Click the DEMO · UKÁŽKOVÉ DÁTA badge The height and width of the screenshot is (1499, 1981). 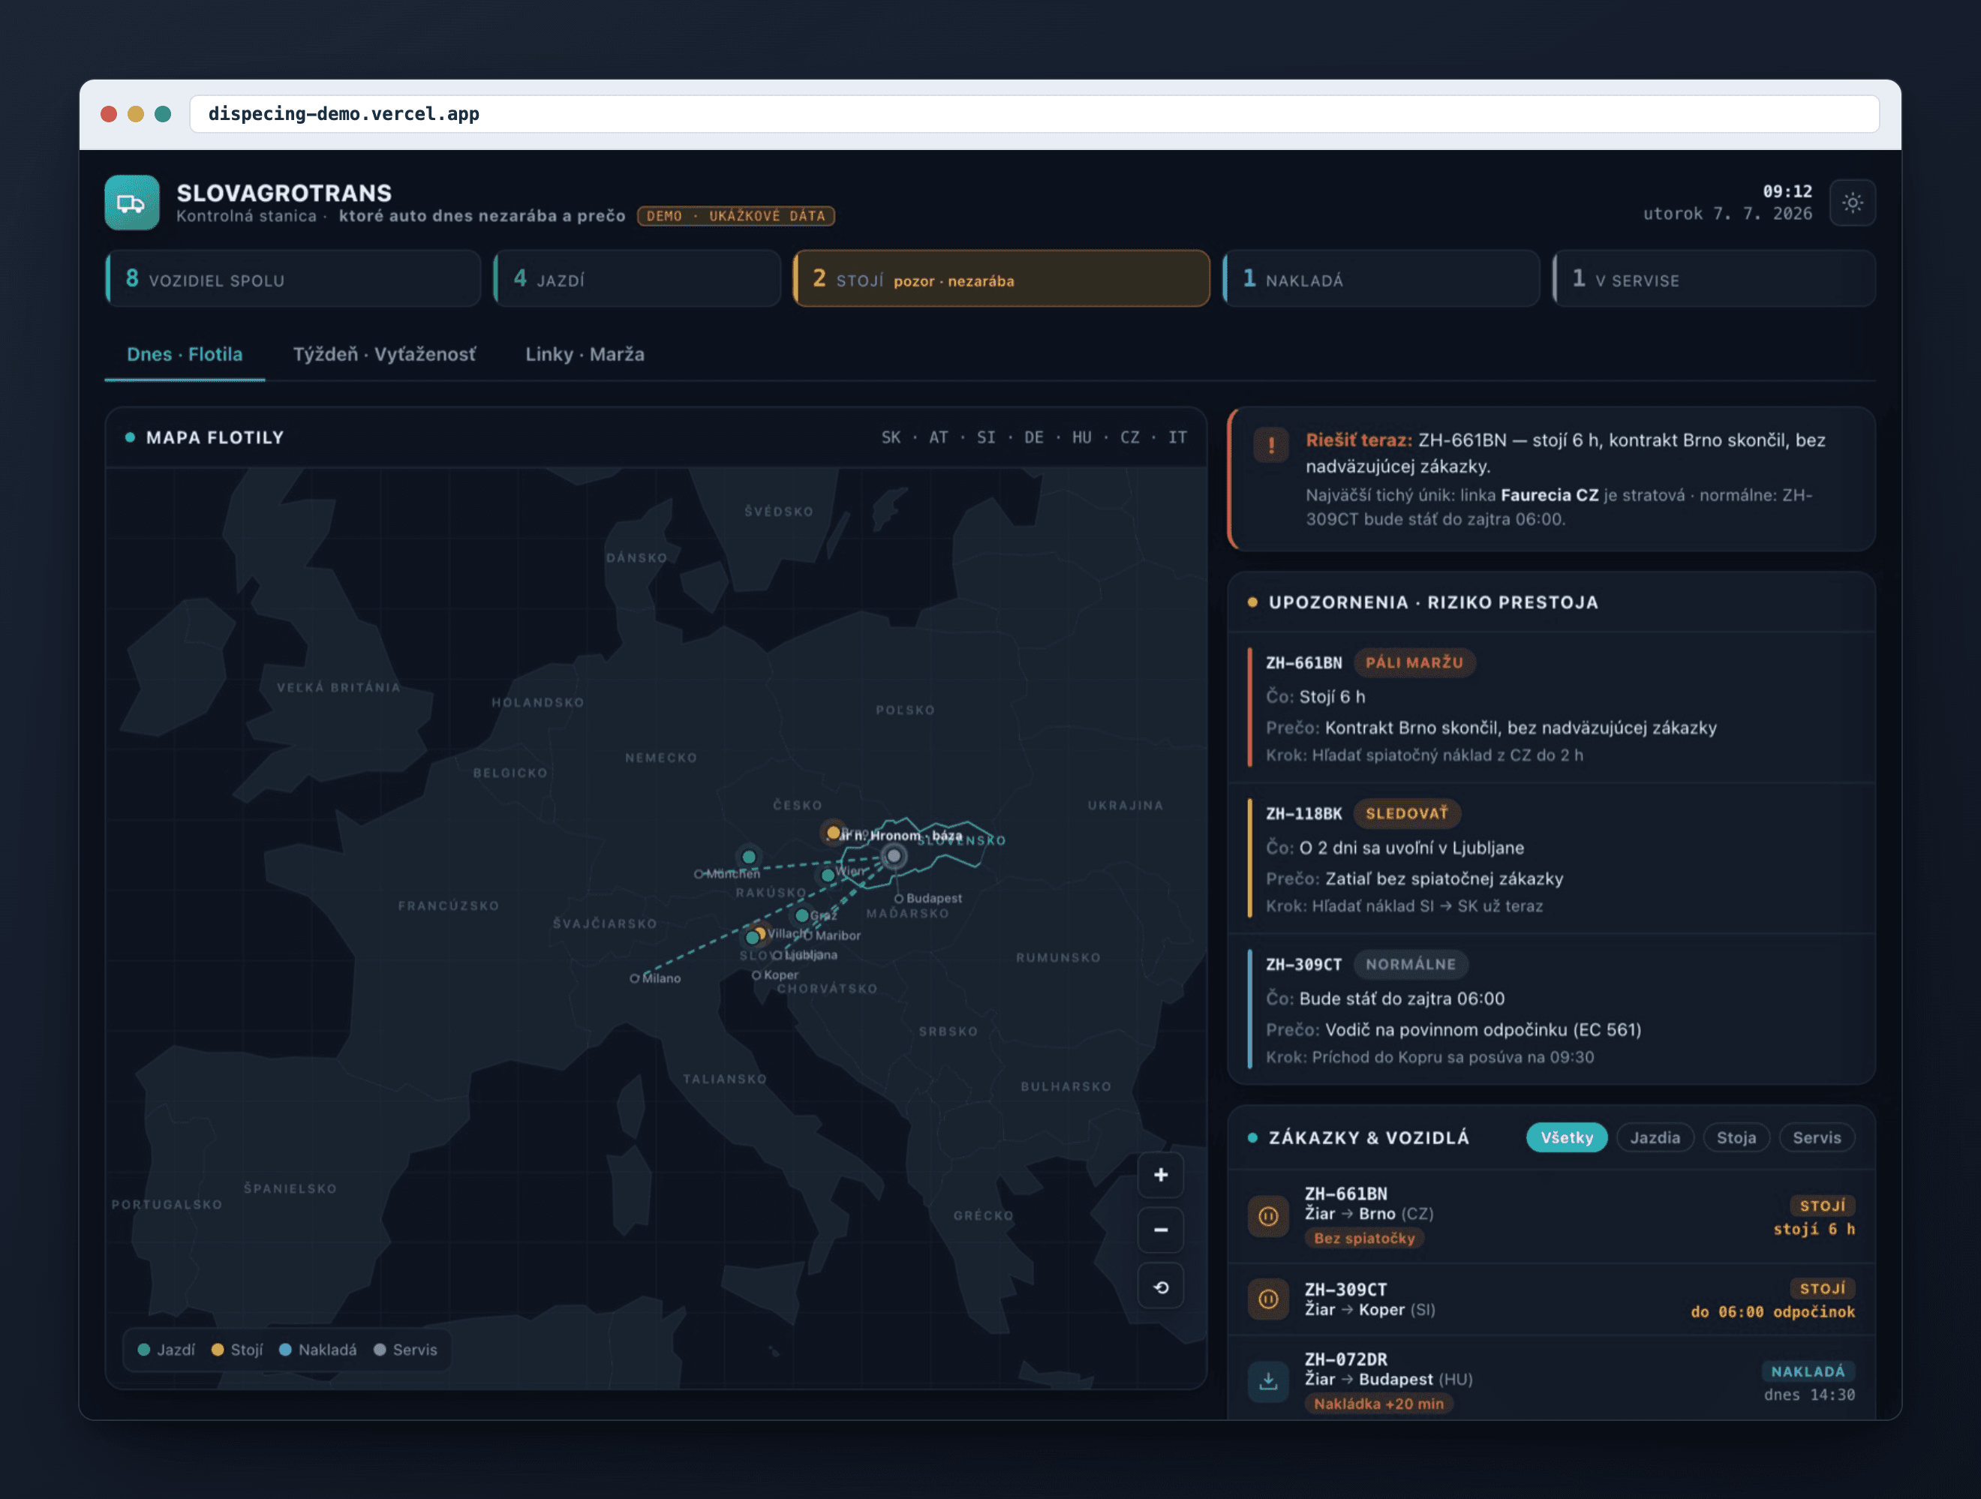pyautogui.click(x=736, y=216)
